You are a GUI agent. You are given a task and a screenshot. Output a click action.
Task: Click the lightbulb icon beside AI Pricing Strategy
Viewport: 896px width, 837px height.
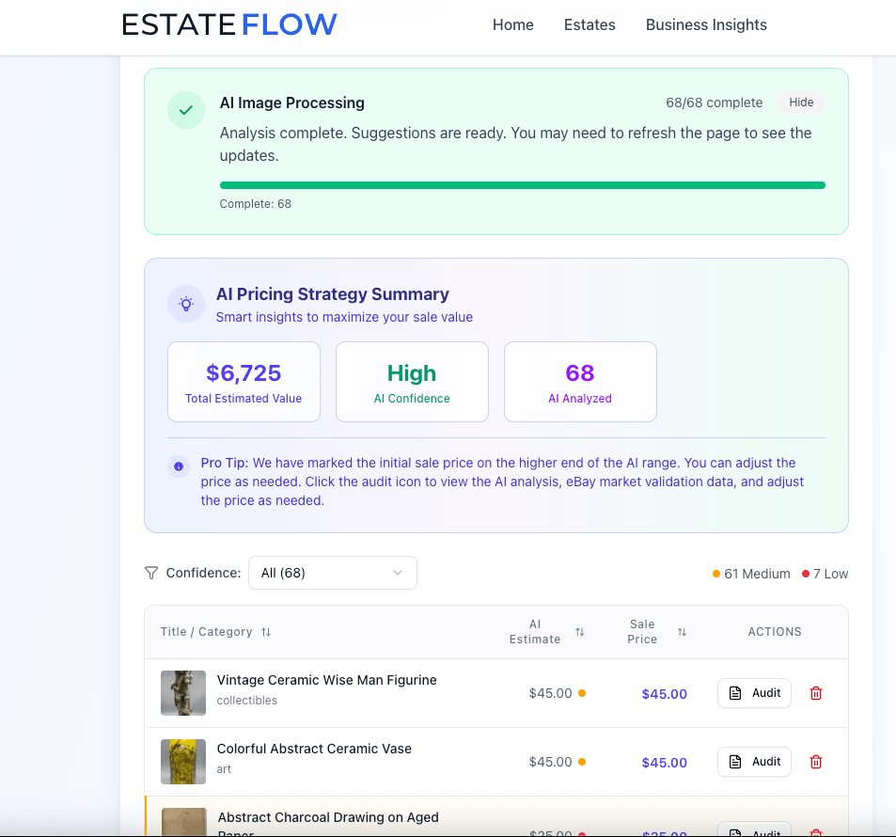(186, 304)
